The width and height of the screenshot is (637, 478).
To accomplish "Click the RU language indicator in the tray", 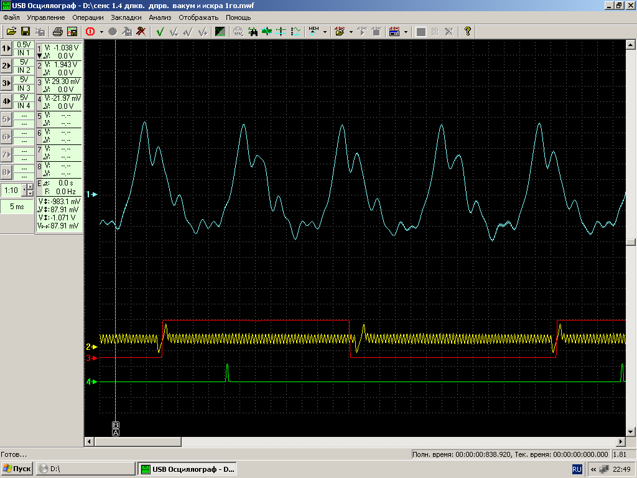I will click(577, 469).
